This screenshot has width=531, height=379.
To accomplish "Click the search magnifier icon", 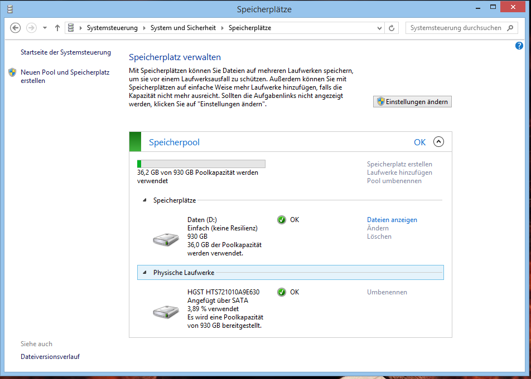I will point(510,28).
